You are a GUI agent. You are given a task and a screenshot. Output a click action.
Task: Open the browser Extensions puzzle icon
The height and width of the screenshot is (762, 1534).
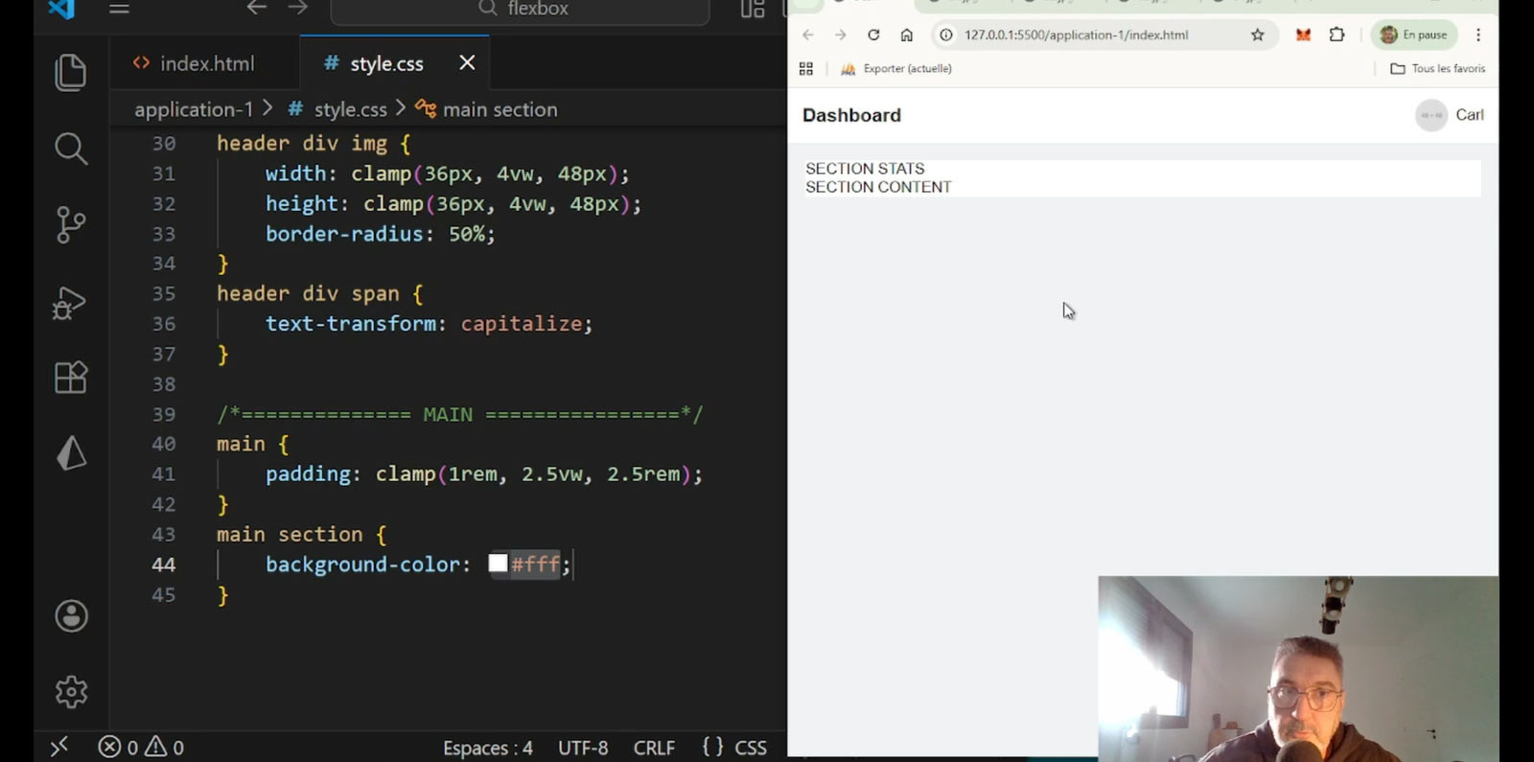click(x=1336, y=35)
